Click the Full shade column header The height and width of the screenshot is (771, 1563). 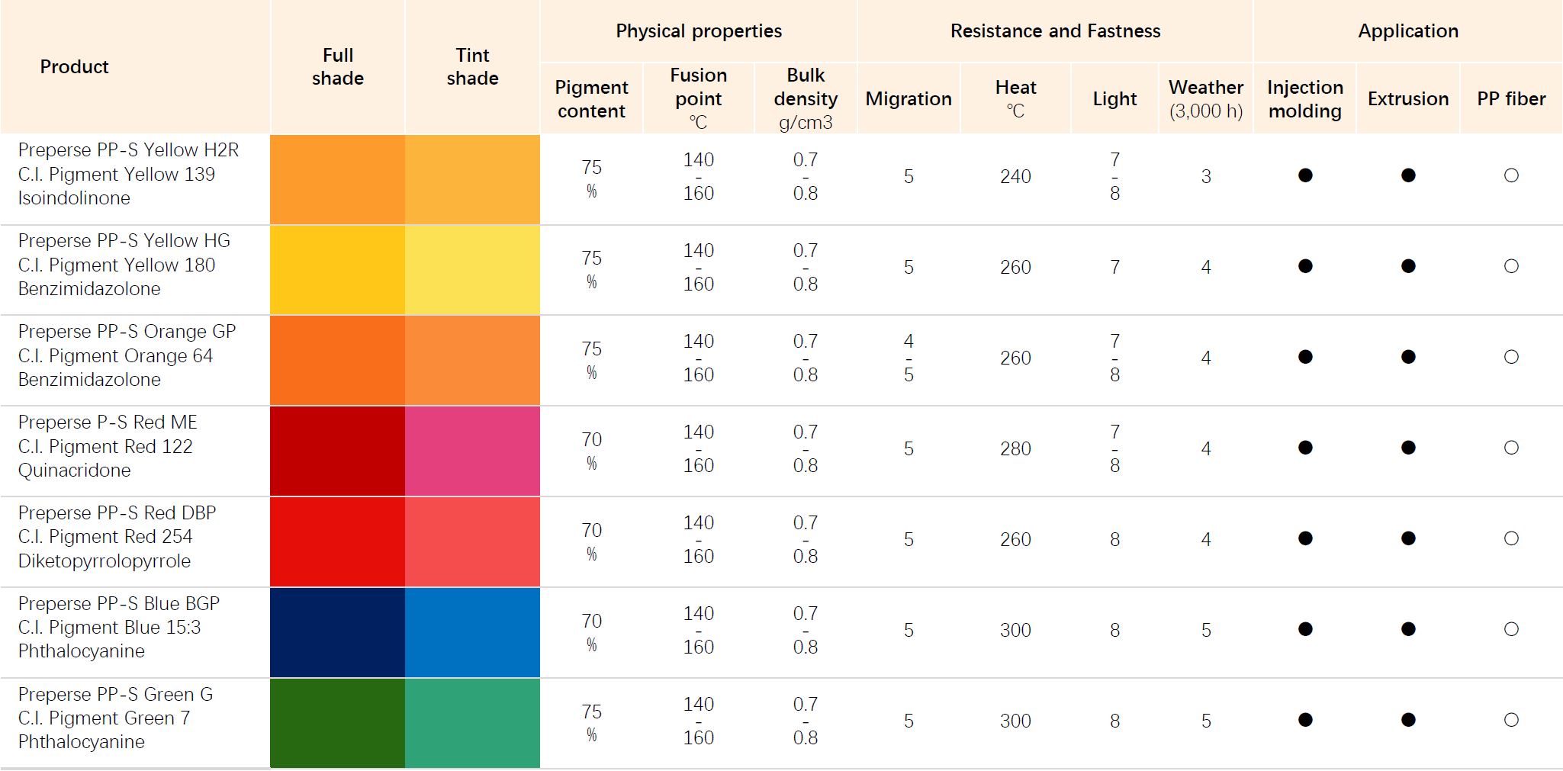pos(337,66)
